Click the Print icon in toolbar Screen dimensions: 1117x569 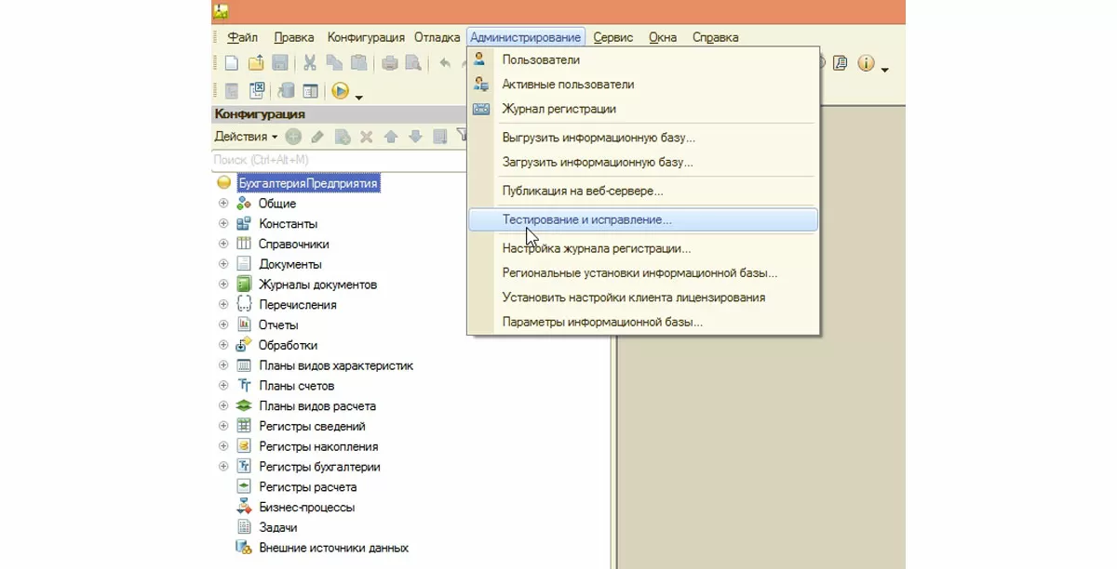[x=390, y=63]
